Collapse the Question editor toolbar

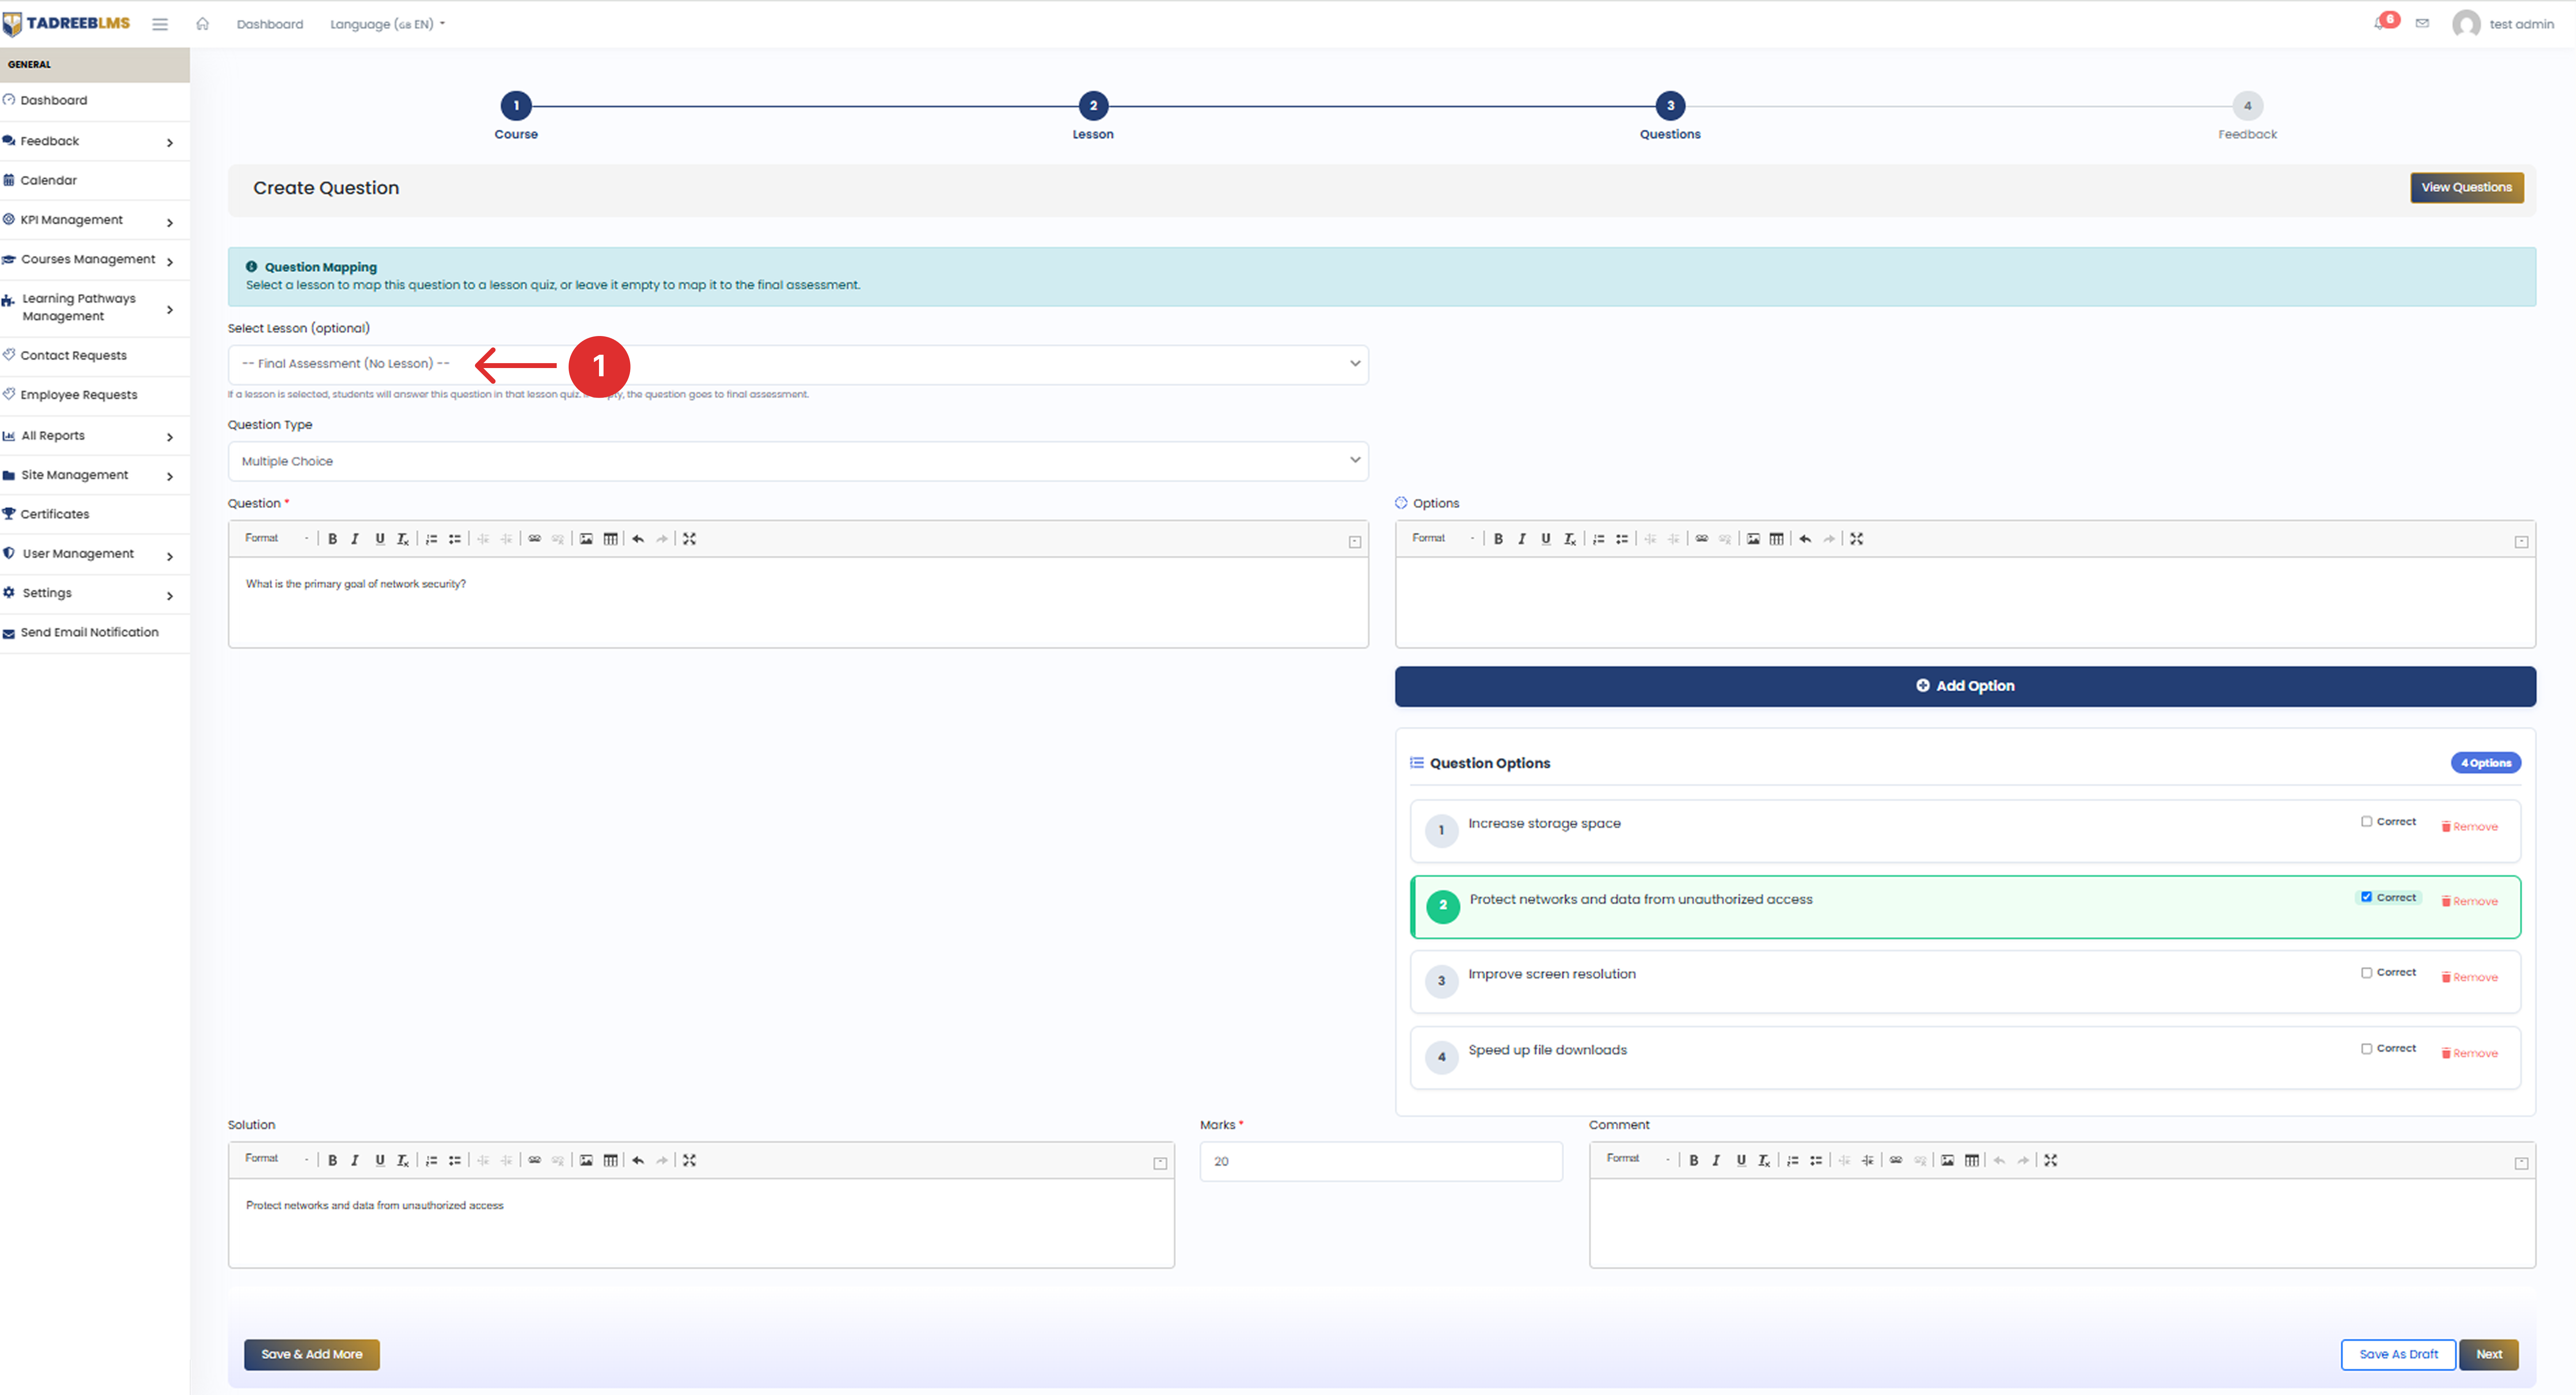(x=1355, y=542)
